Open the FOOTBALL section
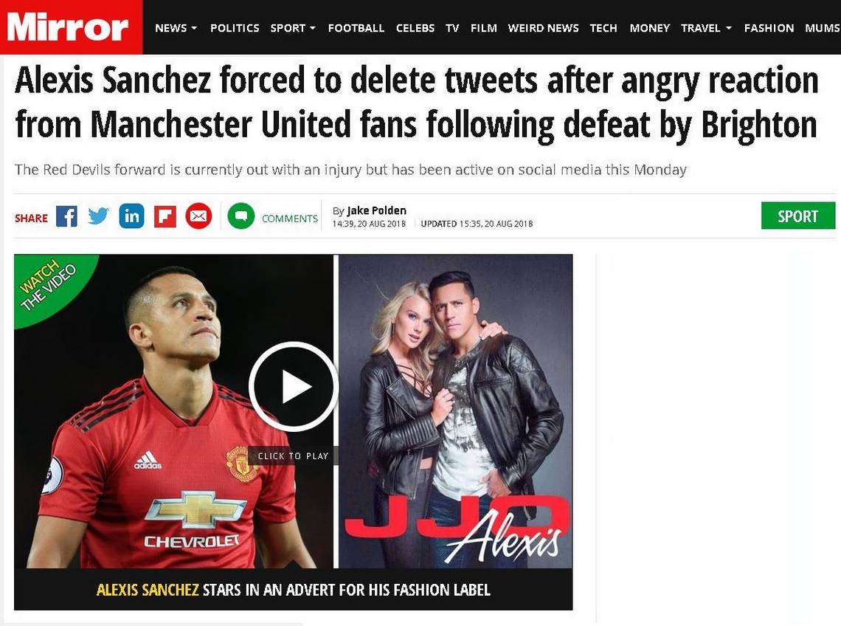Screen dimensions: 841x626 tap(356, 28)
